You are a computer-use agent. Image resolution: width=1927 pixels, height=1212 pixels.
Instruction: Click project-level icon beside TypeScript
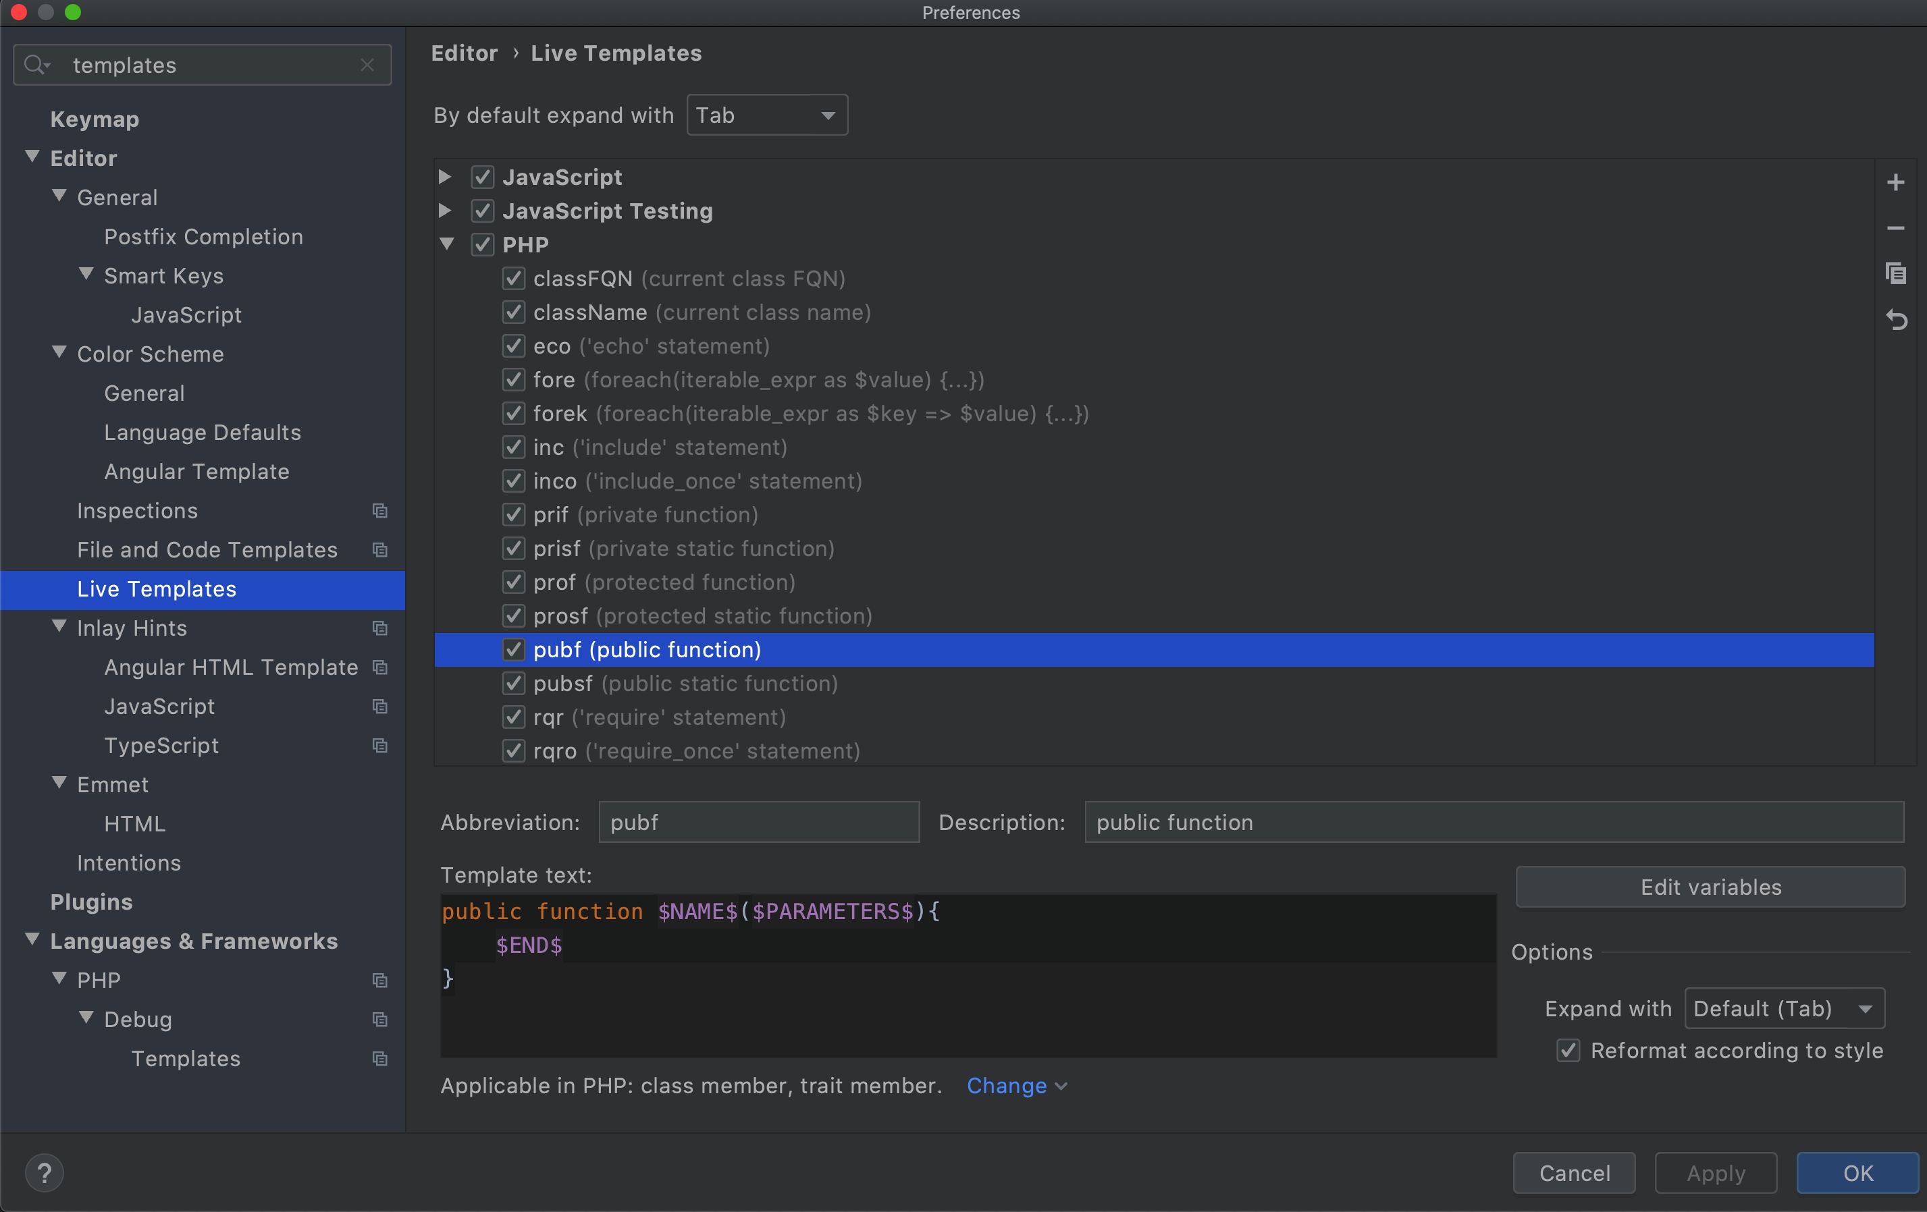point(380,746)
